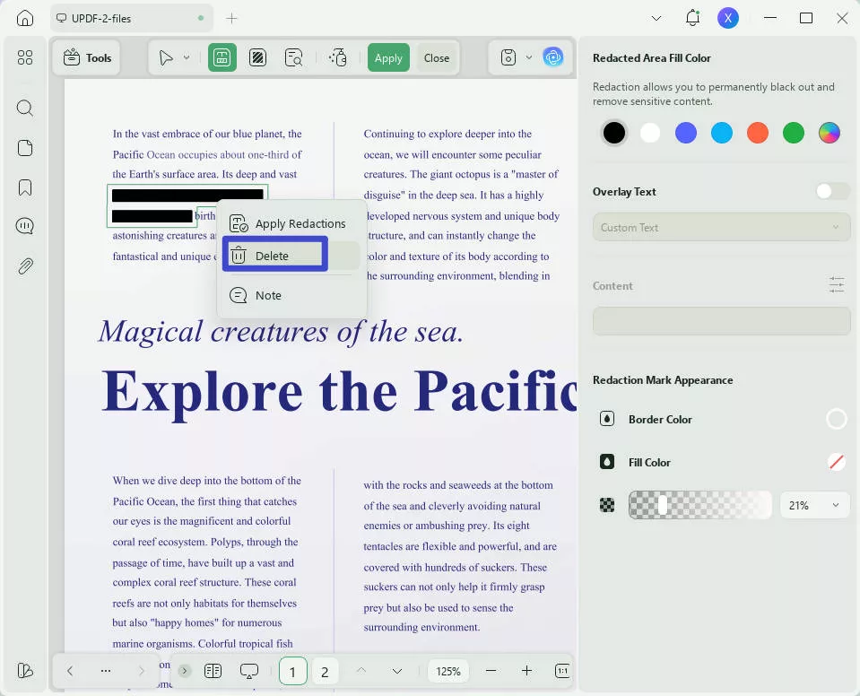The image size is (860, 696).
Task: Open Search and Redact tool
Action: tap(293, 57)
